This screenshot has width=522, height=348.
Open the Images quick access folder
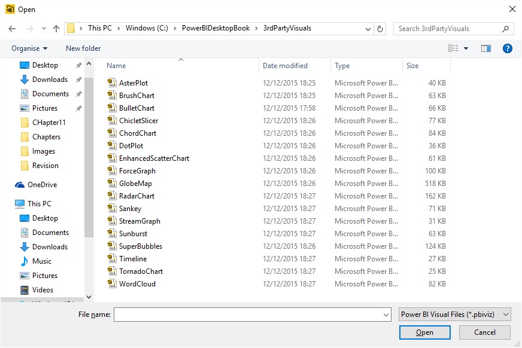(38, 151)
